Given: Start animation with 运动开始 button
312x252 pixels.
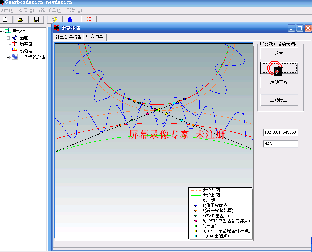Looking at the screenshot, I should click(279, 82).
